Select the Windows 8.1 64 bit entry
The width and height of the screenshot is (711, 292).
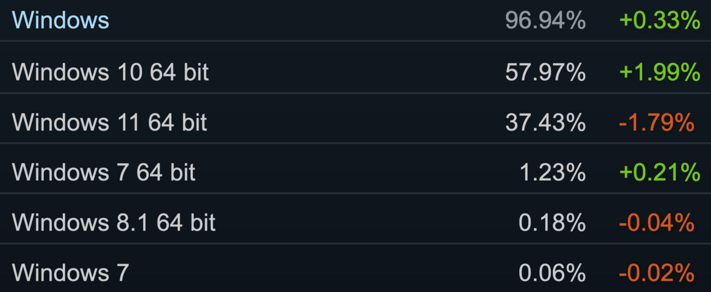(x=114, y=223)
